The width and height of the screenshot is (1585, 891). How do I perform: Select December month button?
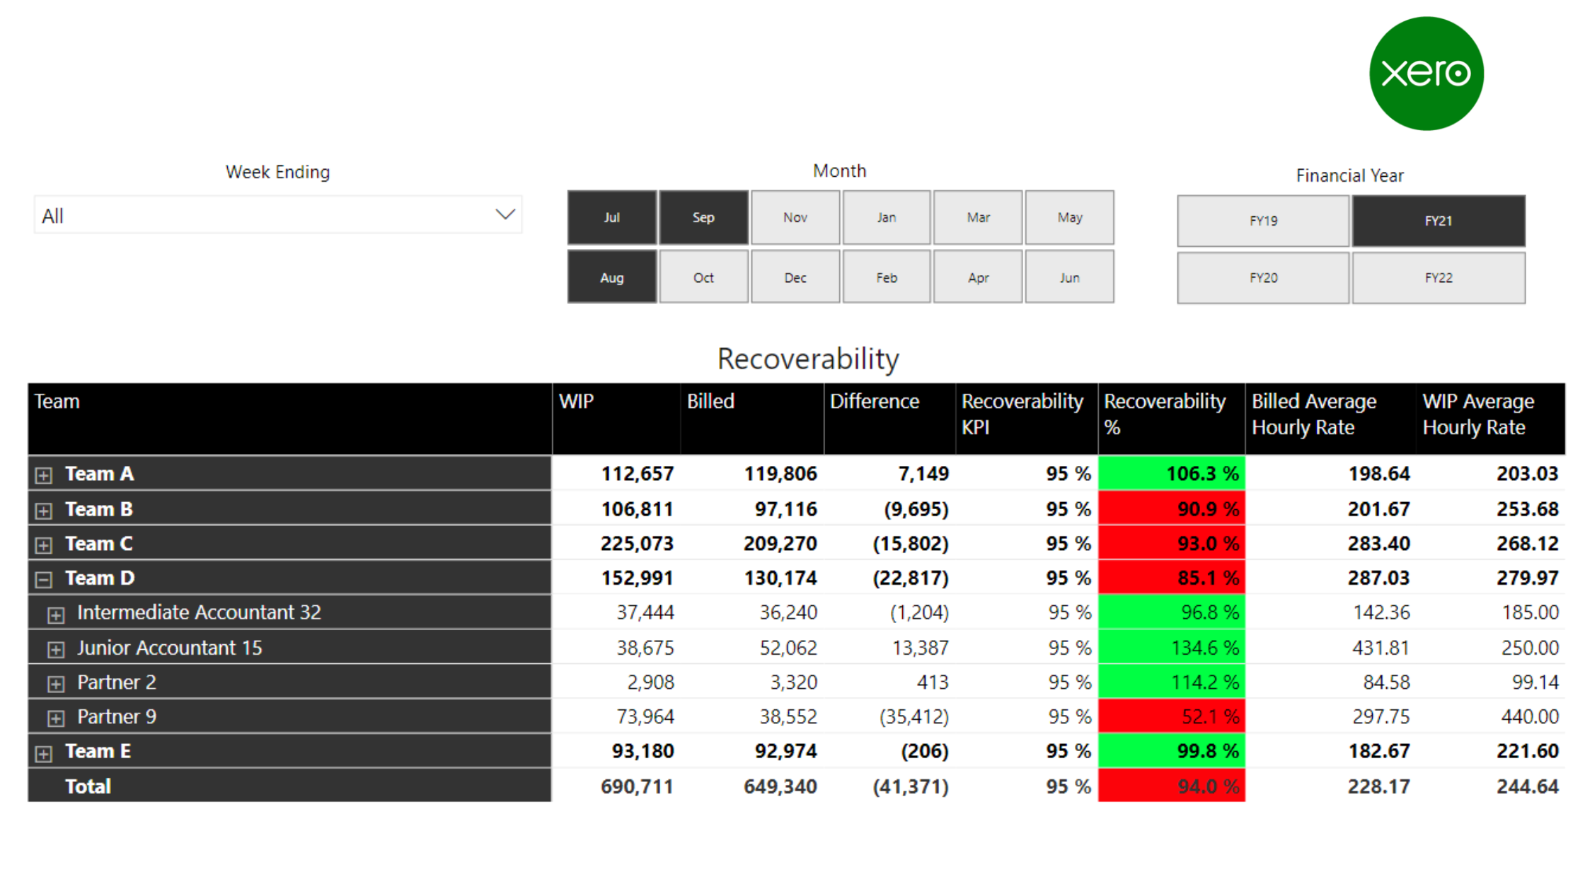[x=795, y=277]
